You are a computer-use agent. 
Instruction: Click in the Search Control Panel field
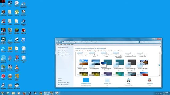pyautogui.click(x=150, y=42)
